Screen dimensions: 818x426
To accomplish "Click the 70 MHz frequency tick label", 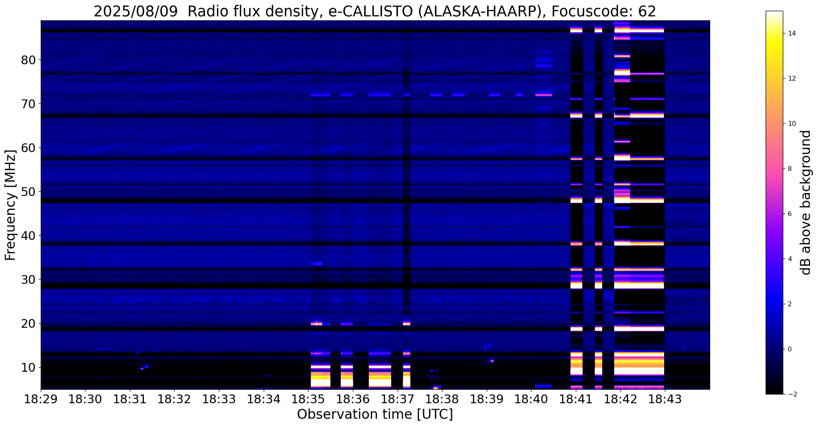I will tap(28, 104).
